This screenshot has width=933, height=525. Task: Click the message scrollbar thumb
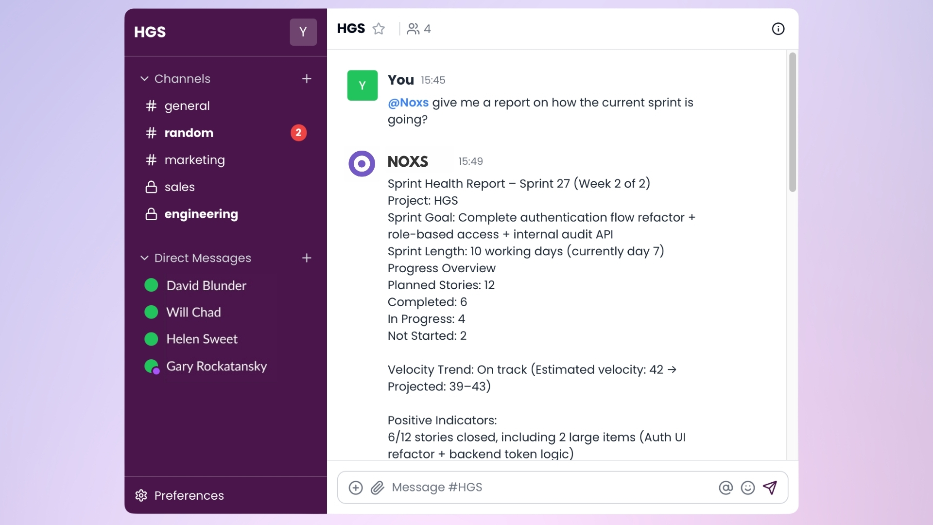[x=793, y=122]
